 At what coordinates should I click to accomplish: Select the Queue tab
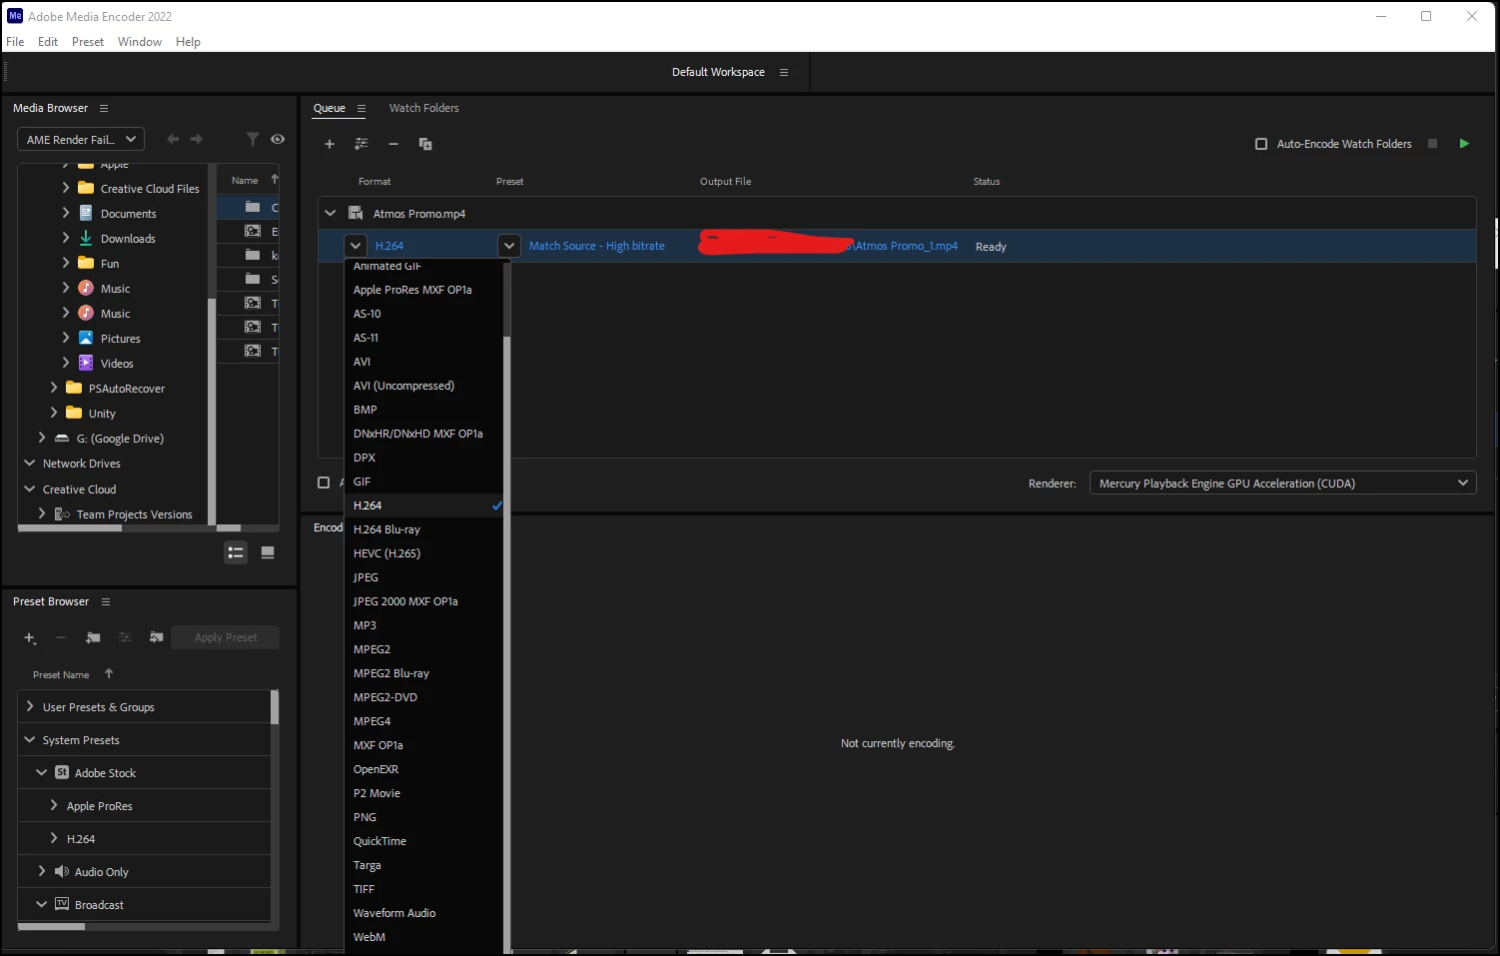(330, 108)
